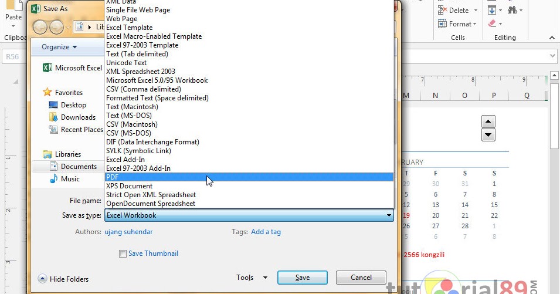
Task: Click calendar cell showing 19 in red
Action: (406, 215)
